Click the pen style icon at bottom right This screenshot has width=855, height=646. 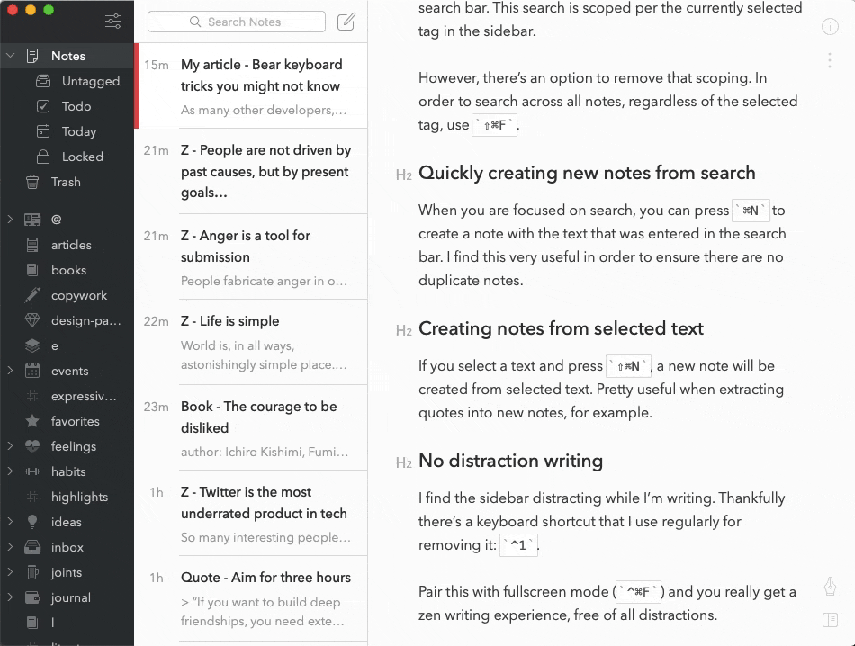pyautogui.click(x=830, y=587)
